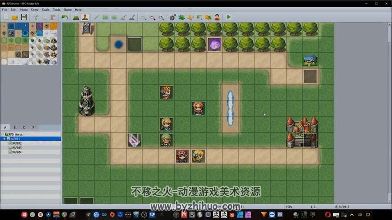The width and height of the screenshot is (392, 220).
Task: Select the Flood Fill tool
Action: (123, 17)
